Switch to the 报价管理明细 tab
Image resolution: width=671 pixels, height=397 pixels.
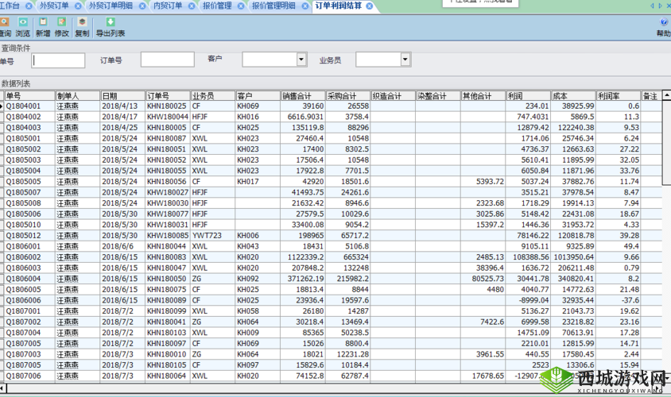tap(273, 6)
